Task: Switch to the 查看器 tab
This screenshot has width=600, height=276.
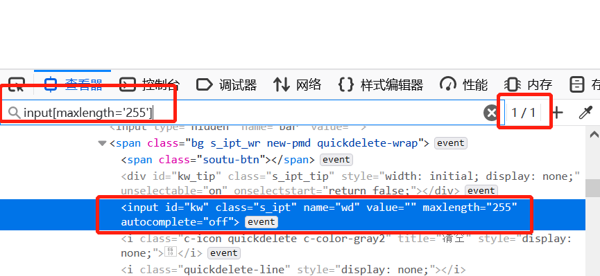Action: click(x=73, y=84)
